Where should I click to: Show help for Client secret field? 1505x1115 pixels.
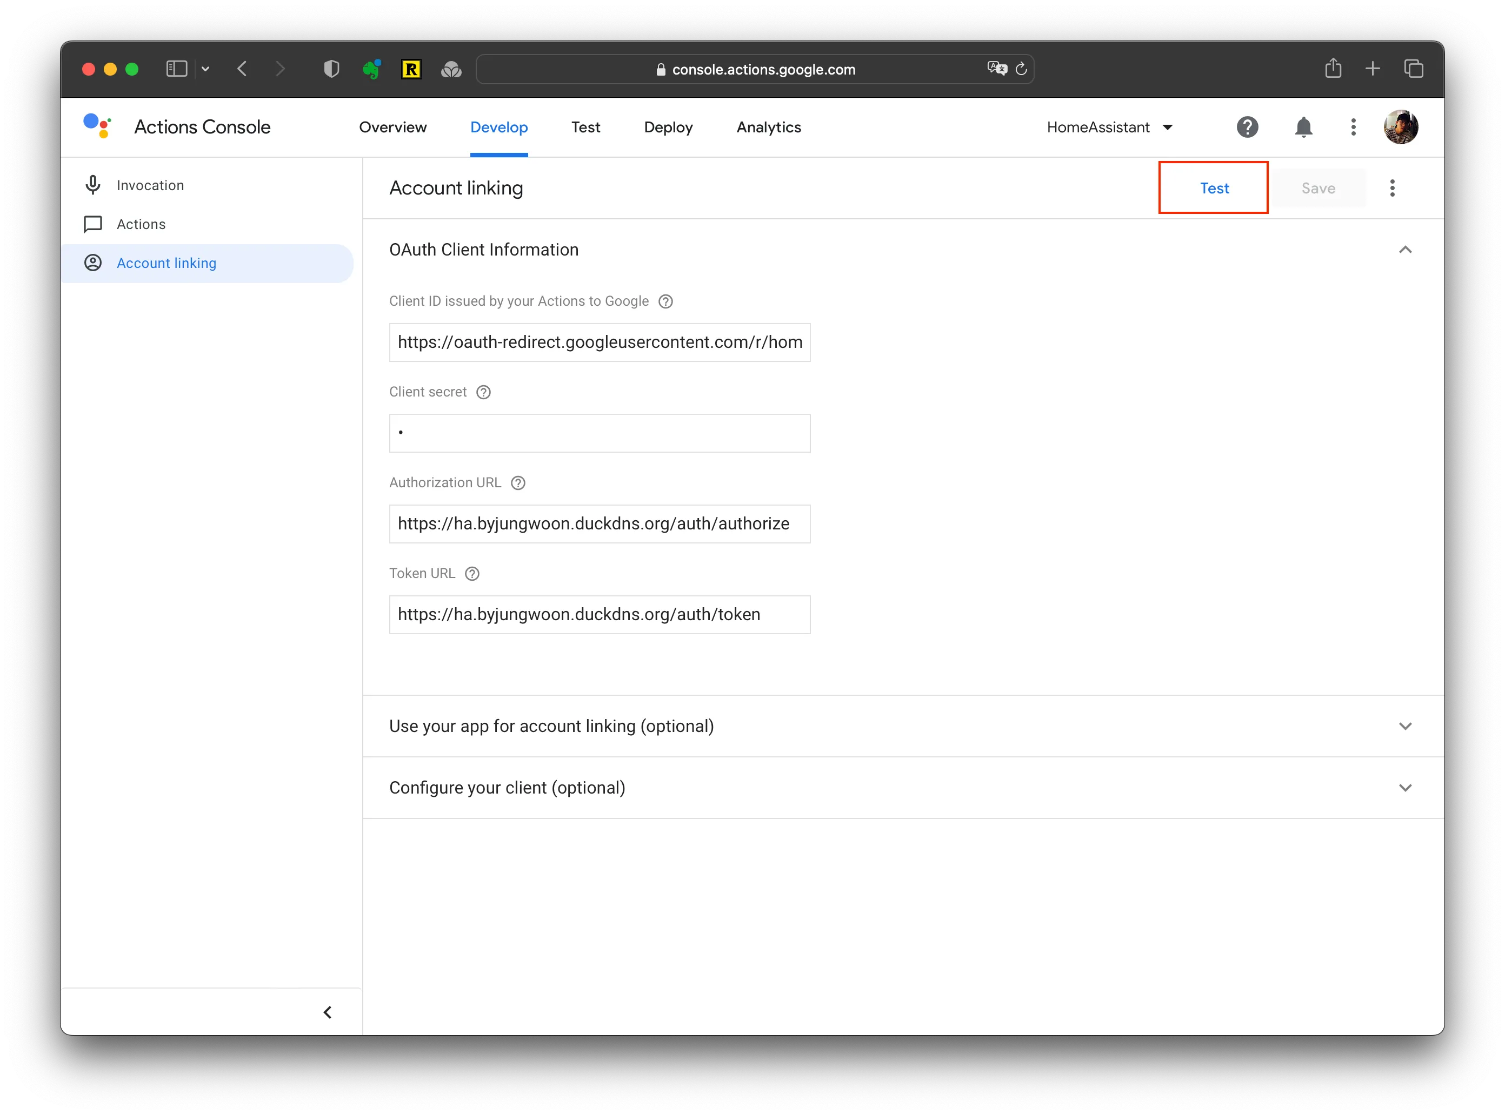tap(484, 392)
